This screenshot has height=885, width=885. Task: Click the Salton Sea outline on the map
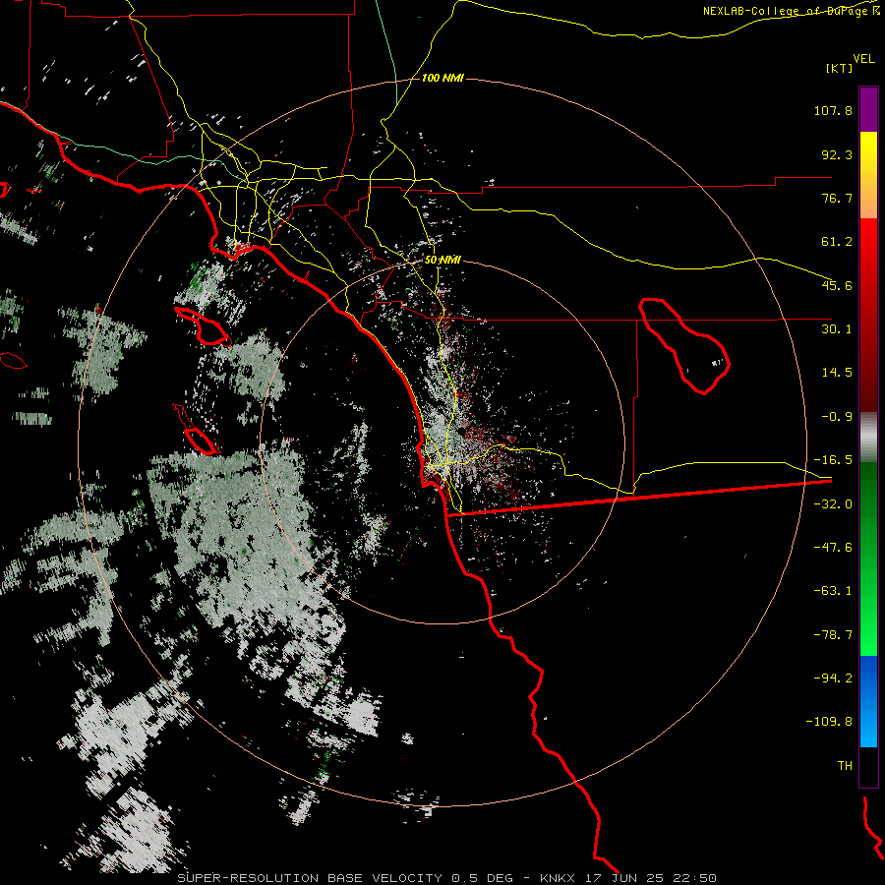coord(684,346)
